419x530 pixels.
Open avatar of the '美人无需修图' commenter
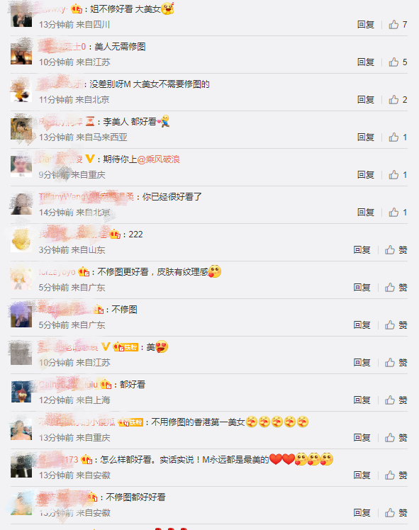pos(21,53)
